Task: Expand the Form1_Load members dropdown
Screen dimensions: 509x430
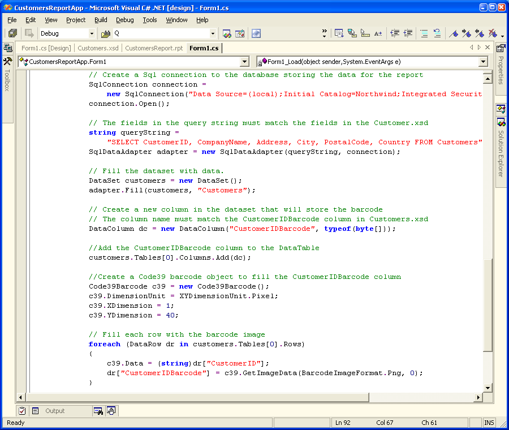Action: click(x=483, y=62)
